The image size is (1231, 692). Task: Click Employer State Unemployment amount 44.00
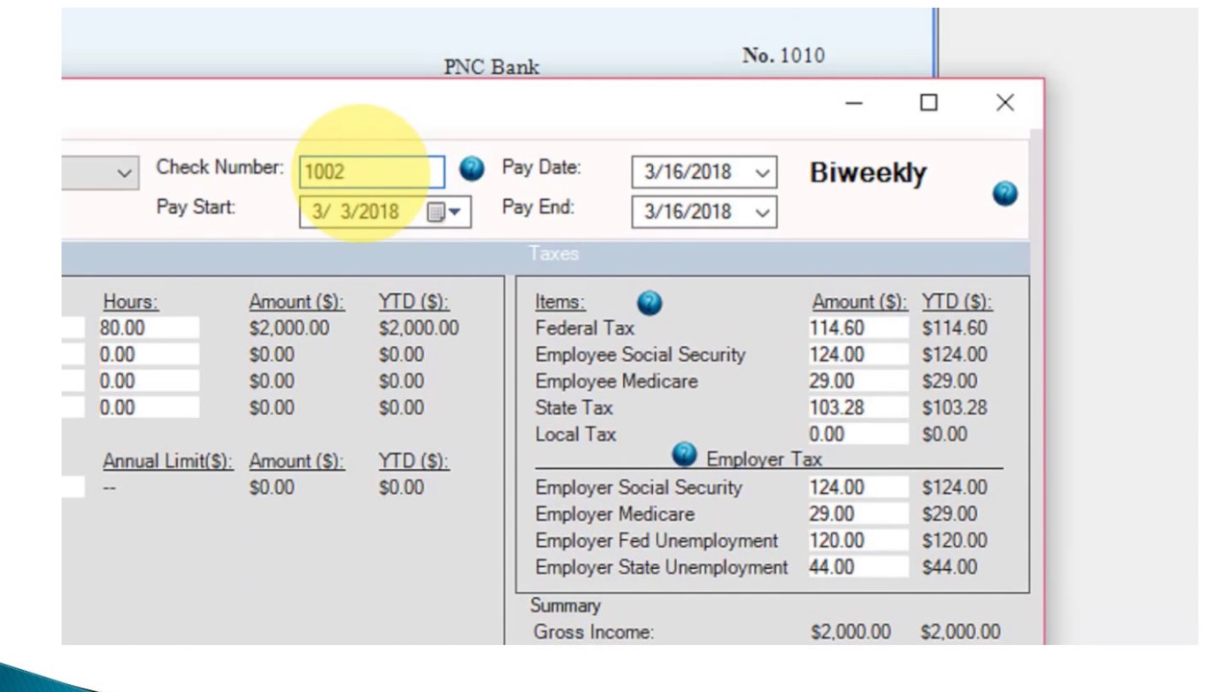(858, 567)
